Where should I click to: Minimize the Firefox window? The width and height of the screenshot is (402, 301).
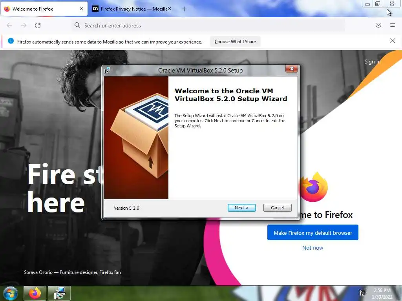[367, 4]
